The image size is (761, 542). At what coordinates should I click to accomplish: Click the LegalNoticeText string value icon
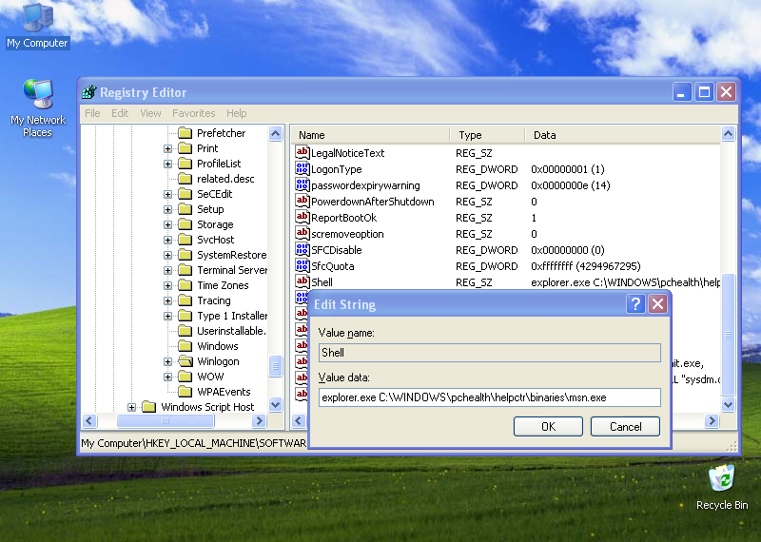302,152
